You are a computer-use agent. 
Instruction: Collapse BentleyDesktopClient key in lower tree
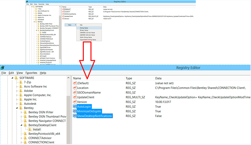tap(21, 125)
